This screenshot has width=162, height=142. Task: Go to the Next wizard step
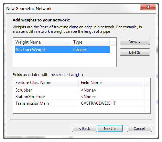coord(110,128)
